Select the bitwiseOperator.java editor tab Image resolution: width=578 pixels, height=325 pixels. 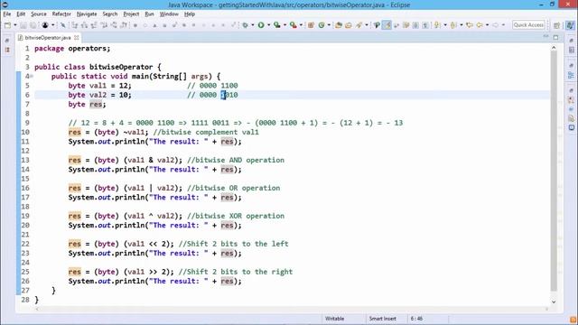pyautogui.click(x=48, y=38)
